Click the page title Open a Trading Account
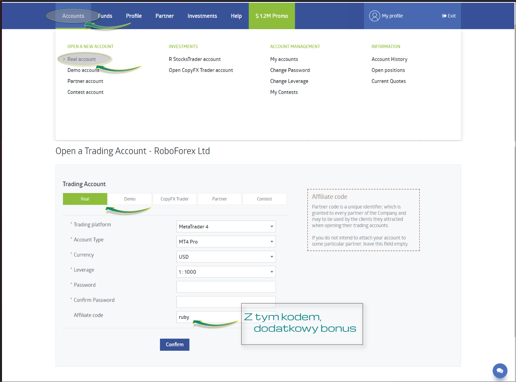This screenshot has height=382, width=516. [133, 151]
